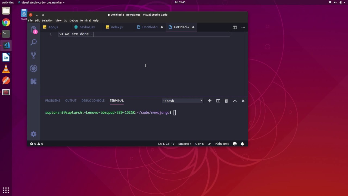Screen dimensions: 348x196
Task: Click the feedback smiley in status bar
Action: point(235,144)
